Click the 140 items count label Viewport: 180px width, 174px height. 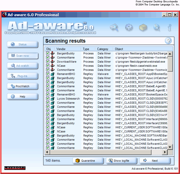coord(53,160)
